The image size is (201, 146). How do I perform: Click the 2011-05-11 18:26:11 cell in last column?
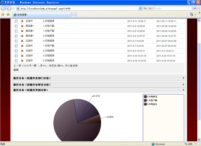166,21
